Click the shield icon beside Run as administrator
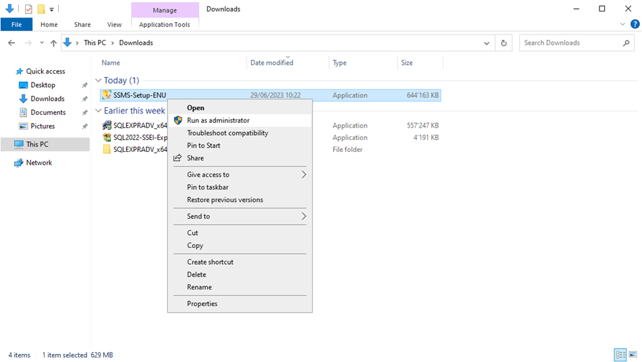Screen dimensions: 642x362 click(x=178, y=120)
